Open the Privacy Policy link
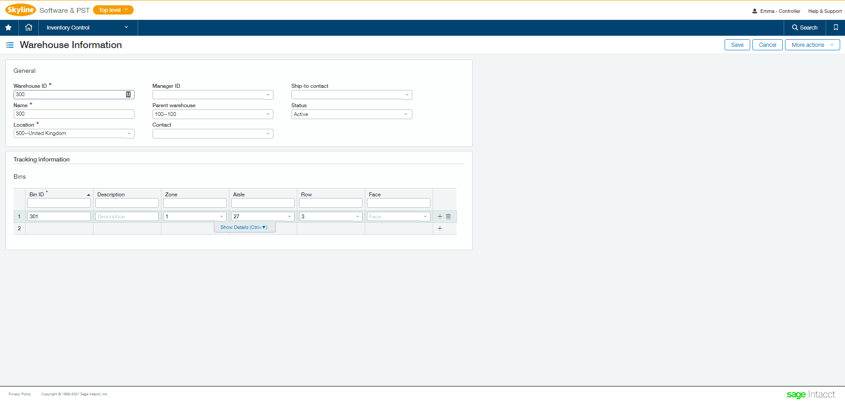The height and width of the screenshot is (401, 845). (x=19, y=394)
